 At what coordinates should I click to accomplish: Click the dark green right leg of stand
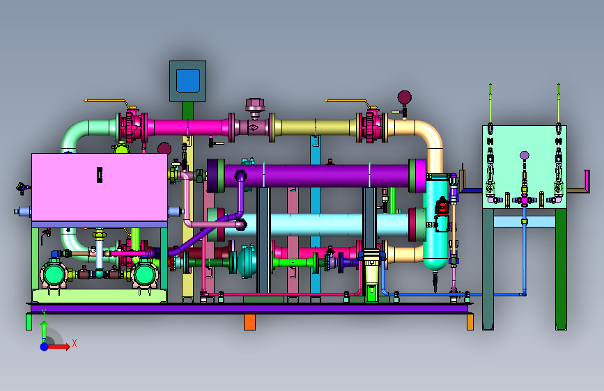(561, 269)
